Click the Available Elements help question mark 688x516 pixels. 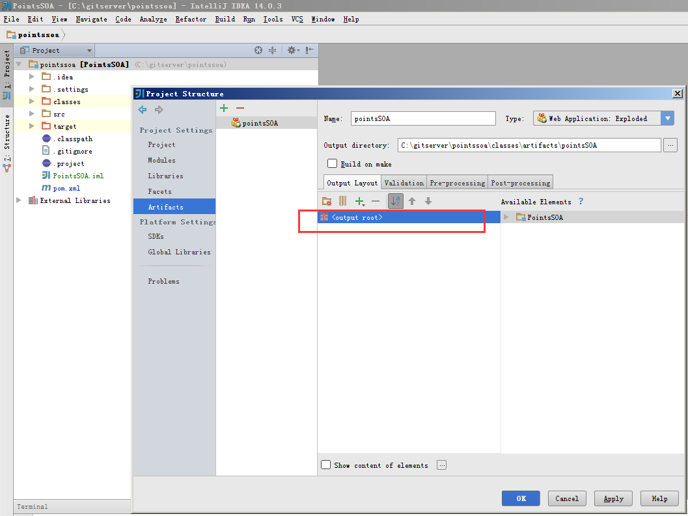click(581, 202)
